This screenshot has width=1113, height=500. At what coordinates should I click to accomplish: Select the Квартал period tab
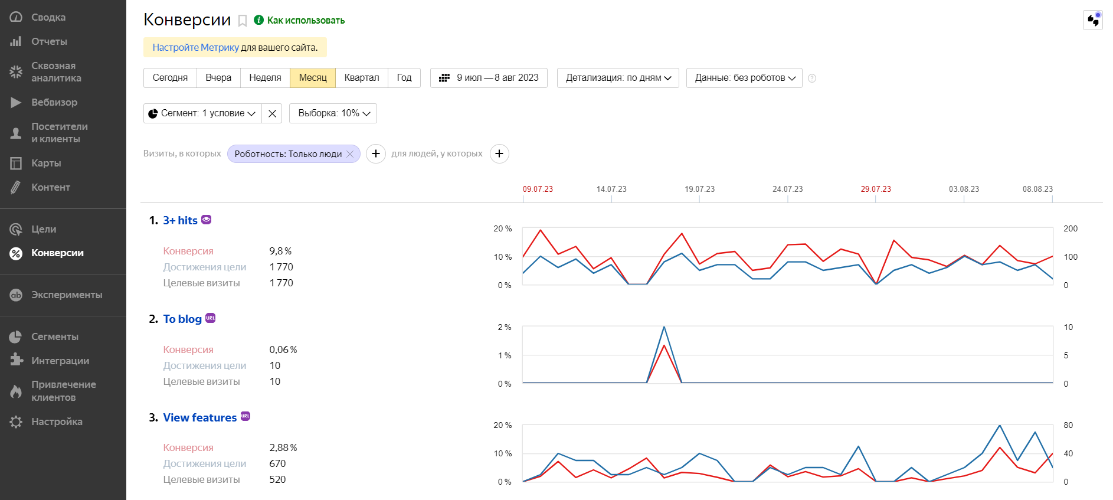362,78
